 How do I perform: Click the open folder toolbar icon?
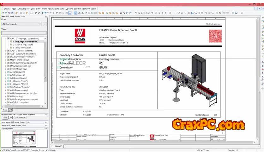tap(6, 13)
